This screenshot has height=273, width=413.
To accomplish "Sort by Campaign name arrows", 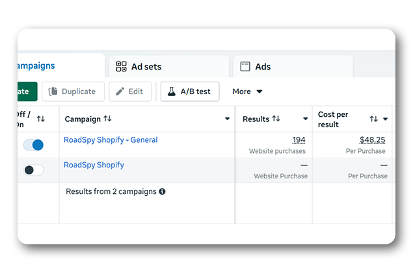I will [107, 119].
